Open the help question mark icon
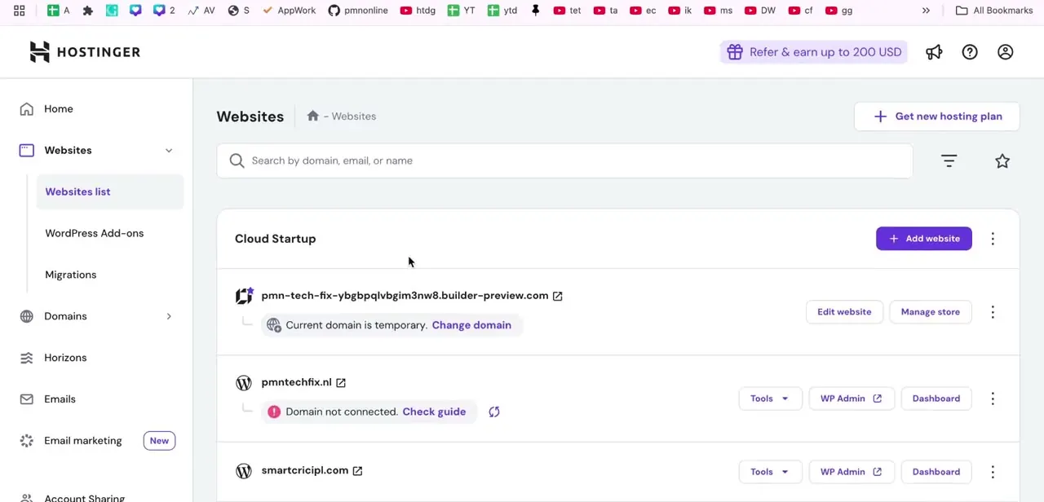1044x502 pixels. tap(970, 52)
